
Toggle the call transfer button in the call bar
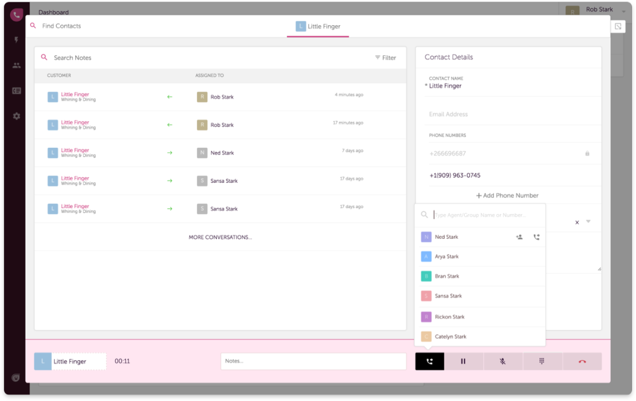(429, 361)
